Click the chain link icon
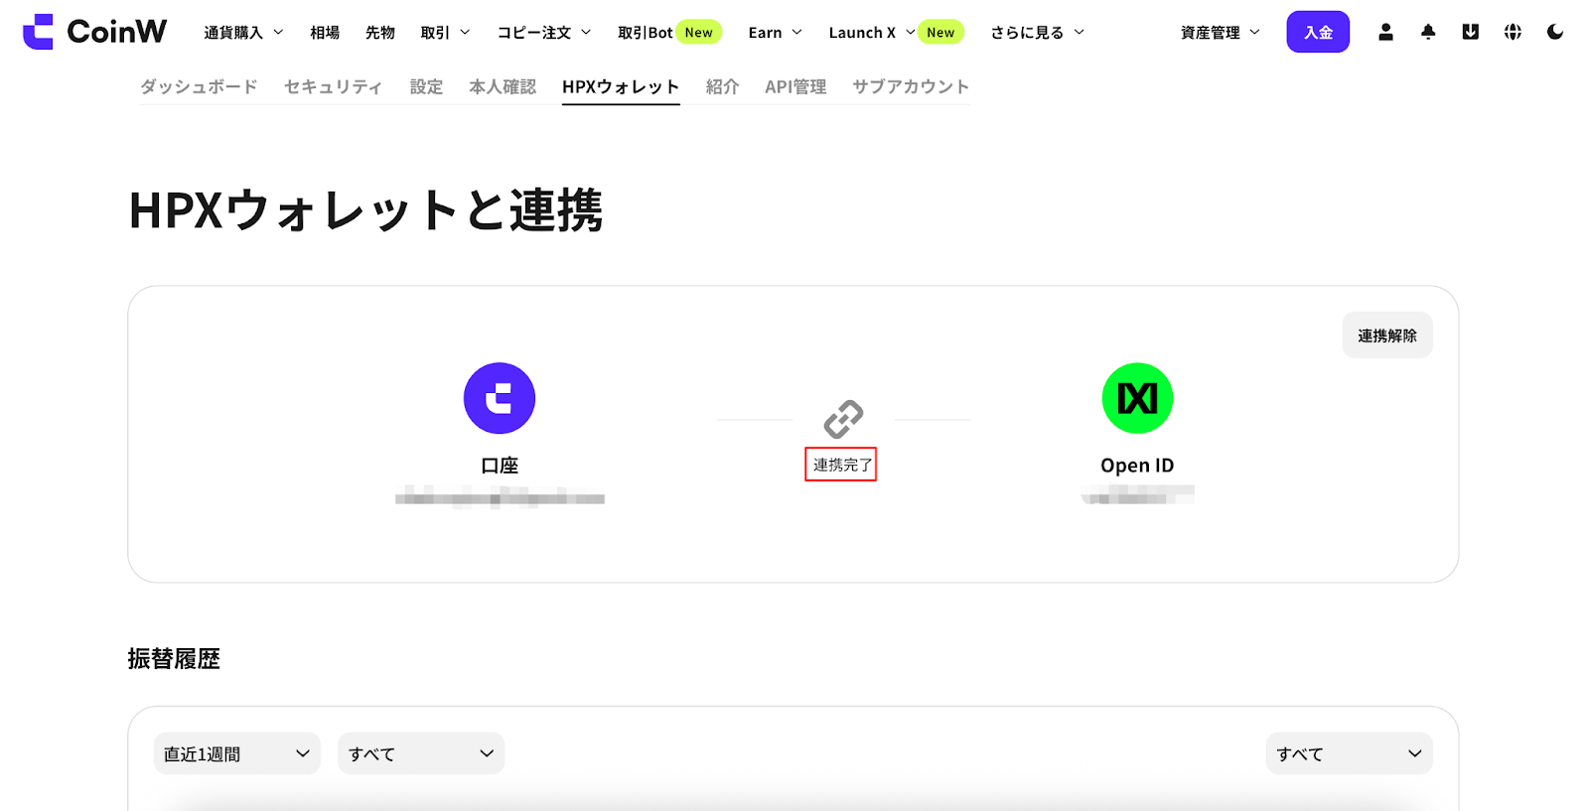 click(843, 419)
